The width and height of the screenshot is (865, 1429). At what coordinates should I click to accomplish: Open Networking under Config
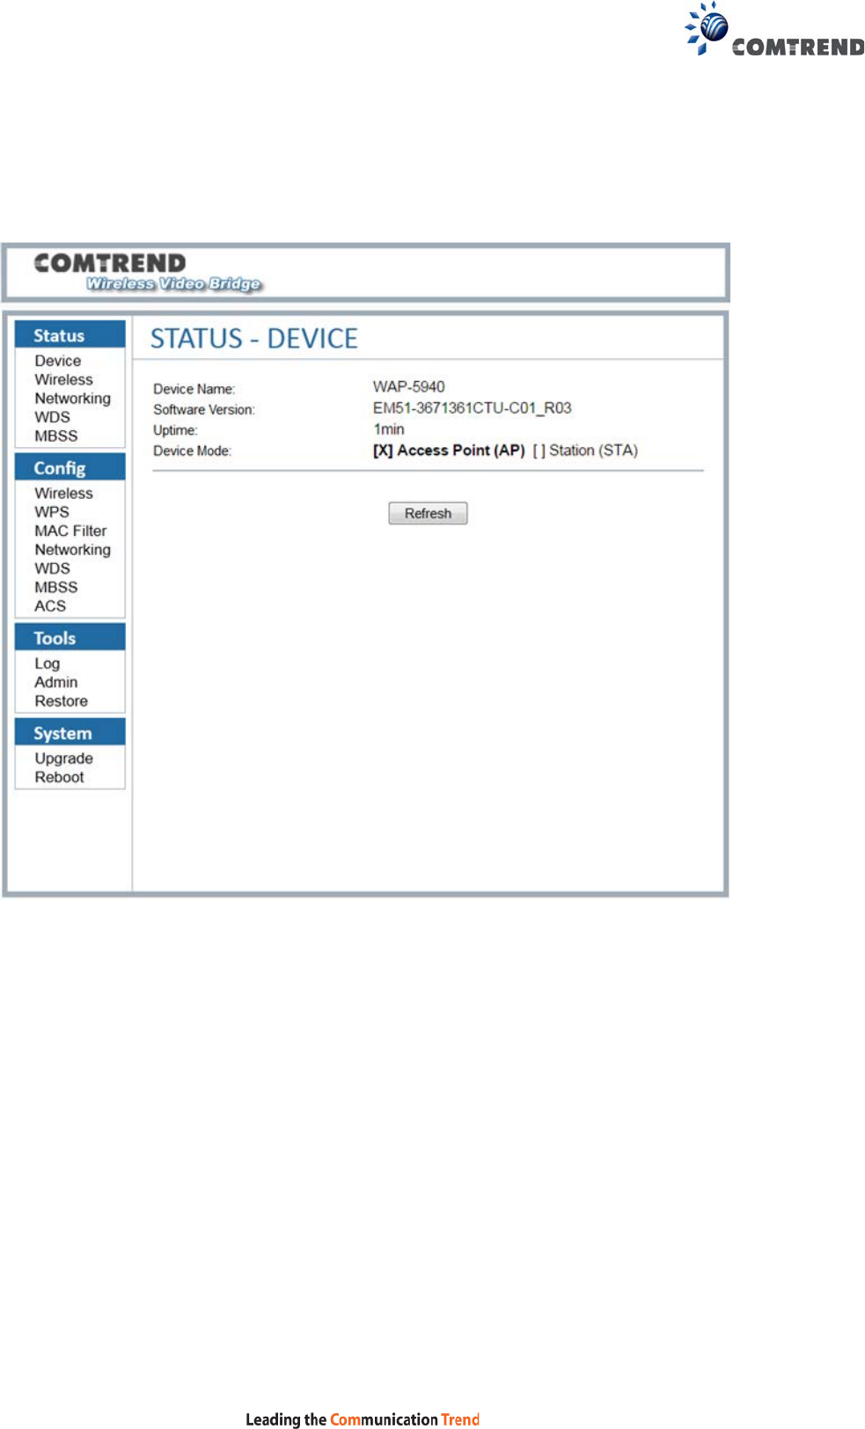pos(73,550)
